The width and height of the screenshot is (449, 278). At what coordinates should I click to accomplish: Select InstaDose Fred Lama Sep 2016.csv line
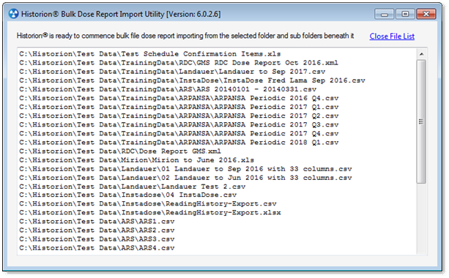192,80
